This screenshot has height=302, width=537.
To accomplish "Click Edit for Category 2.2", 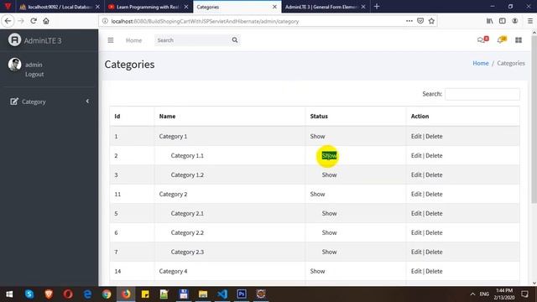I will click(416, 232).
